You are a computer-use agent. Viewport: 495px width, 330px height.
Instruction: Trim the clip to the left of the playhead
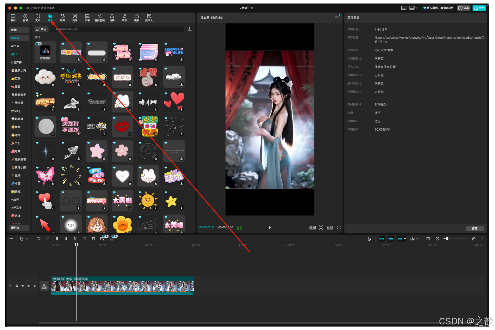(x=66, y=239)
